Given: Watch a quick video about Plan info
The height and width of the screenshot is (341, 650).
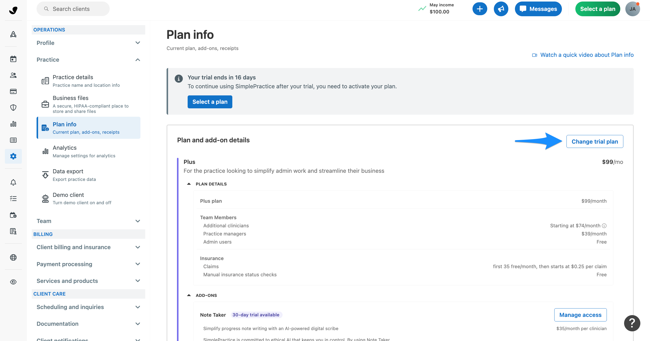Looking at the screenshot, I should pyautogui.click(x=583, y=55).
